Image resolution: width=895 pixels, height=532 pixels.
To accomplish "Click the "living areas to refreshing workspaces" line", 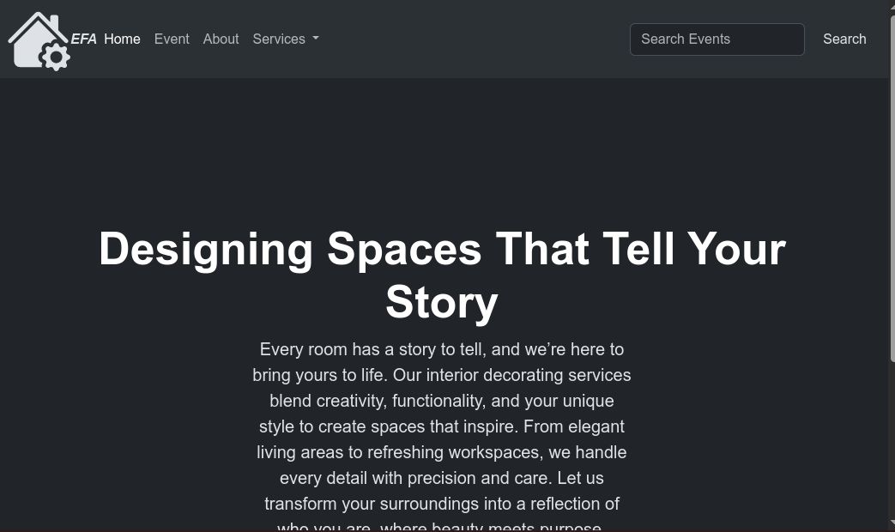I will point(442,453).
